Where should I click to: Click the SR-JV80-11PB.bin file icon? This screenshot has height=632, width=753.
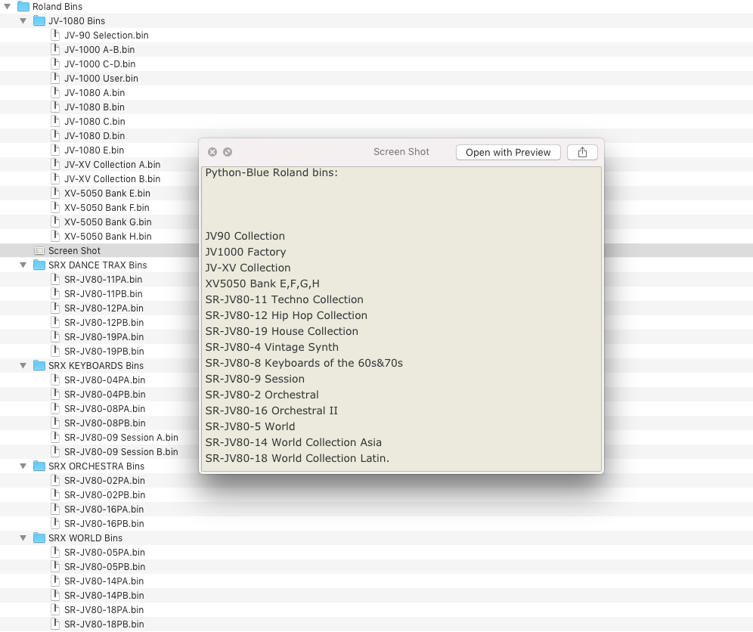point(55,294)
